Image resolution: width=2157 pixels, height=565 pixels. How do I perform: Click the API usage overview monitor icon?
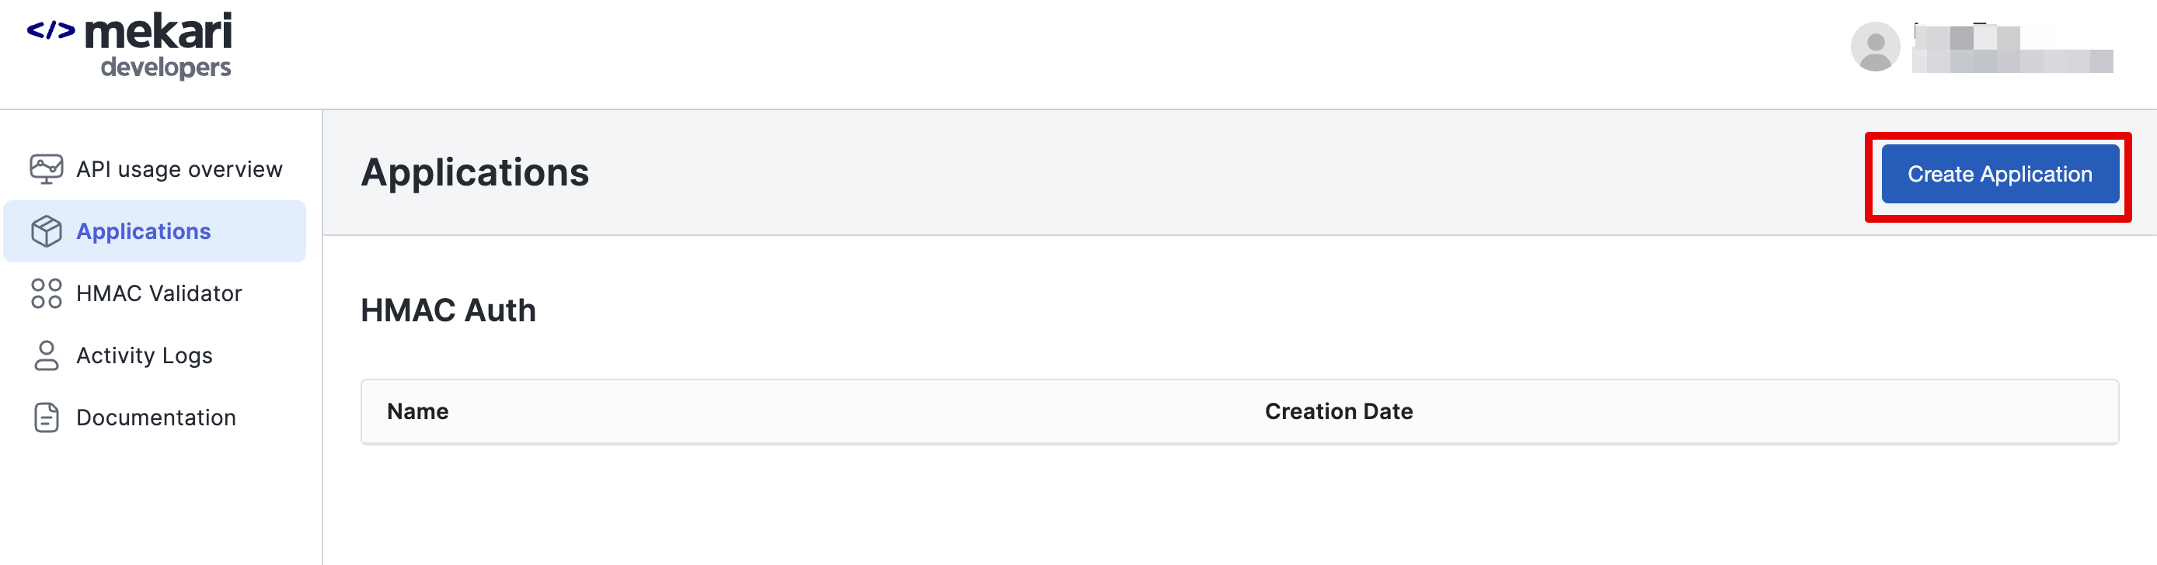point(46,169)
